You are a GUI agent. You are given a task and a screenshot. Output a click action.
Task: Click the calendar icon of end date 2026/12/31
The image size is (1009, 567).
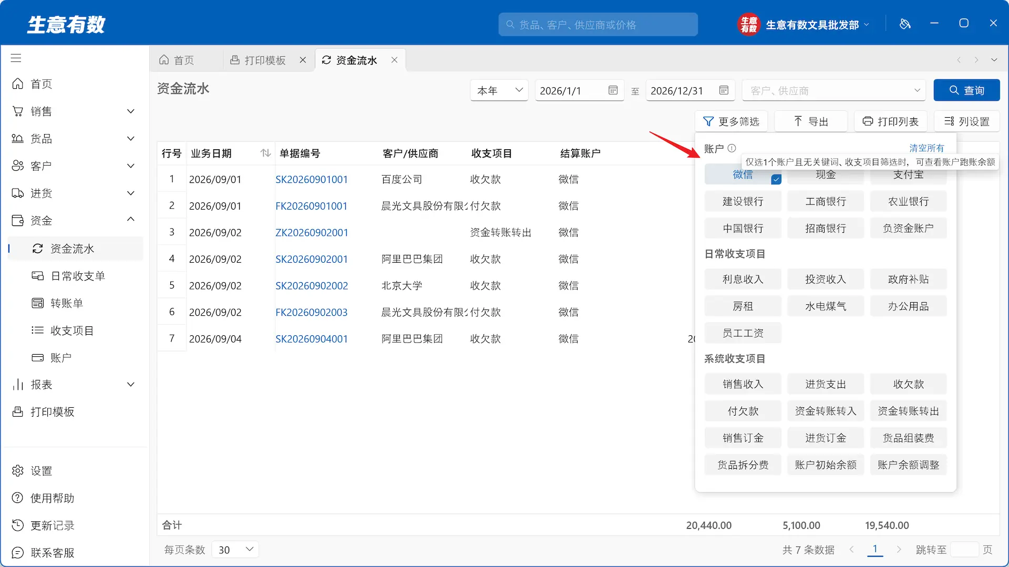(724, 90)
